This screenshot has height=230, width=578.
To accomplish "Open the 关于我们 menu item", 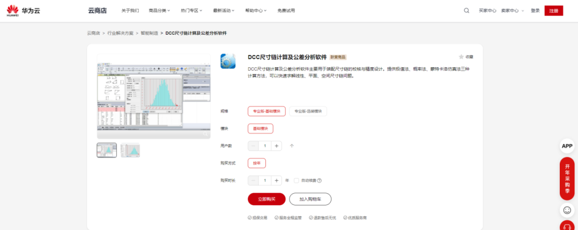I will point(130,11).
